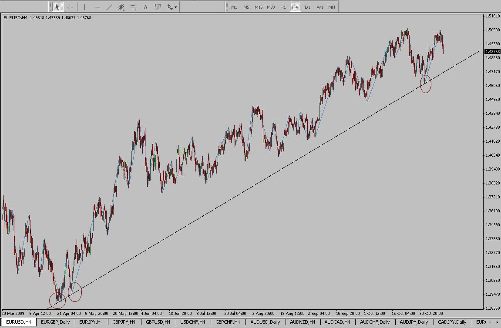Select the text label tool
The width and height of the screenshot is (501, 328).
[158, 7]
